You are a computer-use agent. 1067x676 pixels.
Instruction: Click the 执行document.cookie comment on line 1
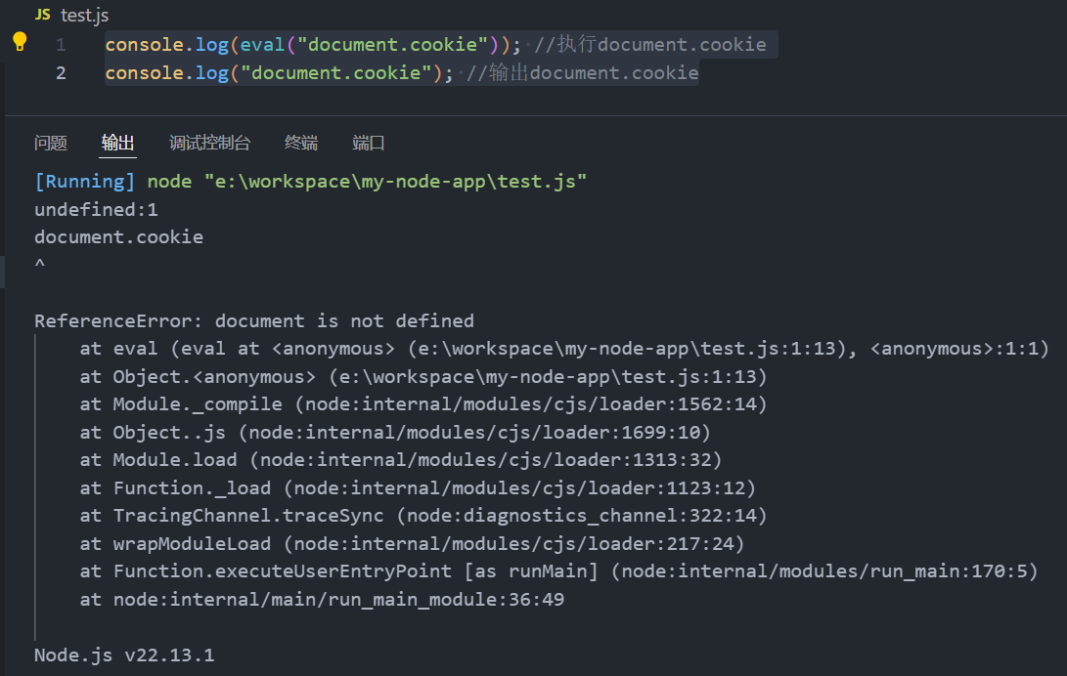click(649, 45)
